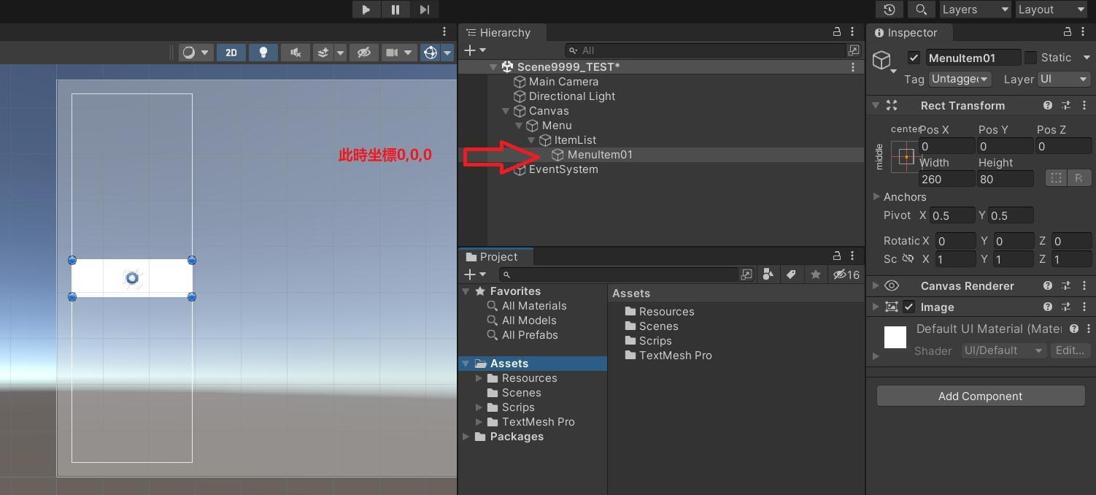Viewport: 1096px width, 495px height.
Task: Open the Untagged tag dropdown
Action: coord(959,79)
